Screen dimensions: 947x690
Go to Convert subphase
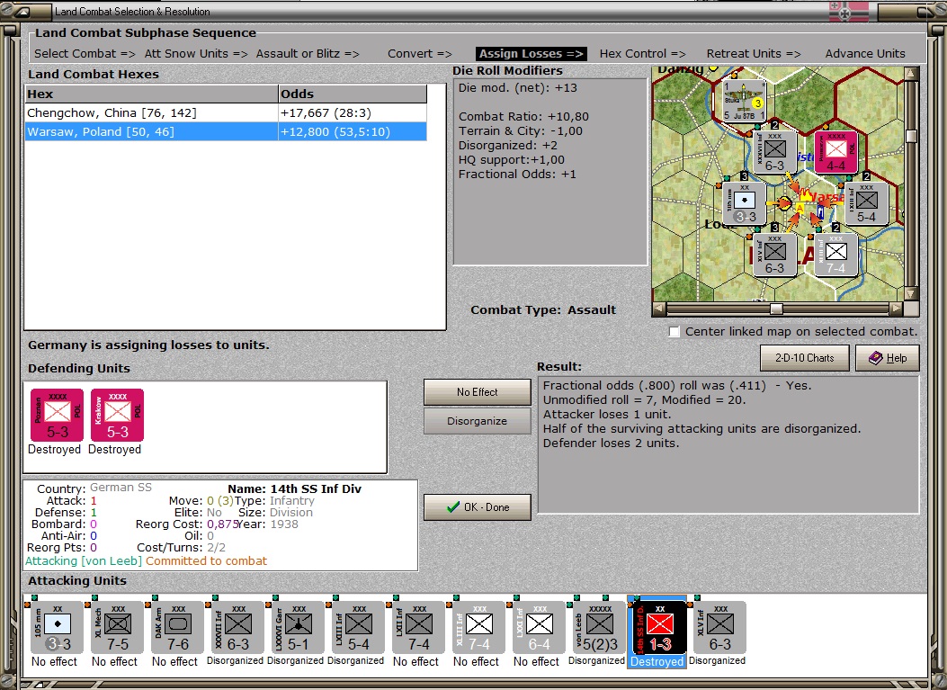420,54
